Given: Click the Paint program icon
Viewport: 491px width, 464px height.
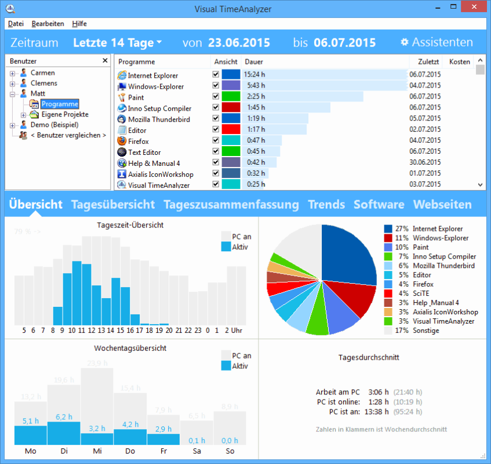Looking at the screenshot, I should click(x=122, y=97).
